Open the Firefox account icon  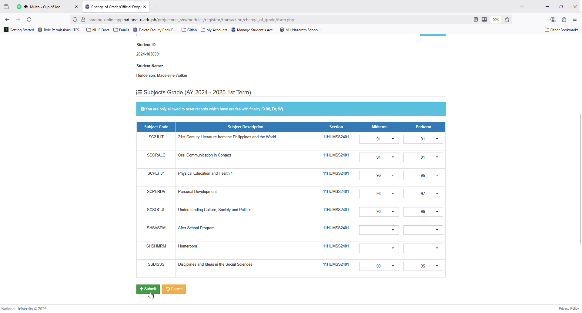(553, 19)
